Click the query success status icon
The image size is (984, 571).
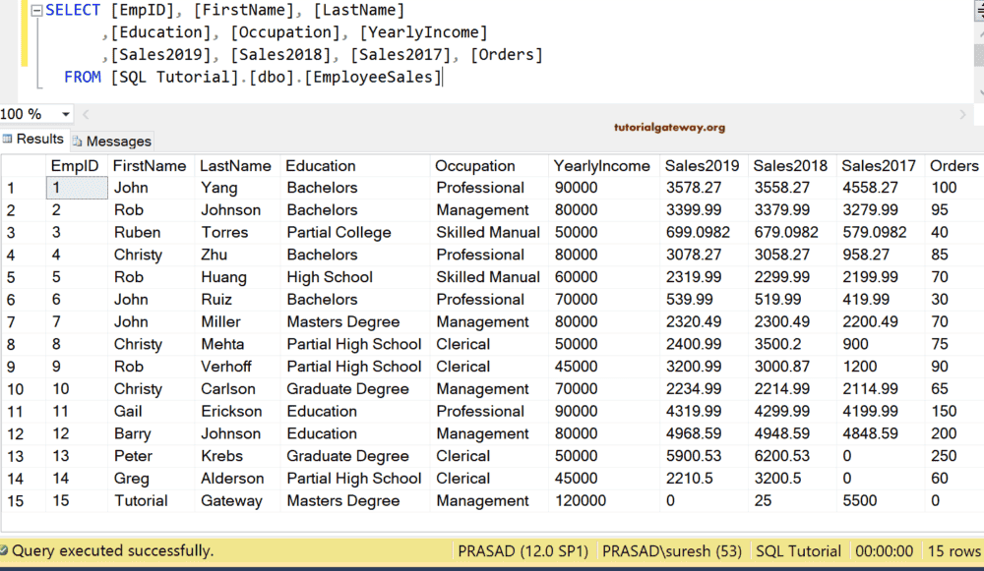click(x=8, y=551)
